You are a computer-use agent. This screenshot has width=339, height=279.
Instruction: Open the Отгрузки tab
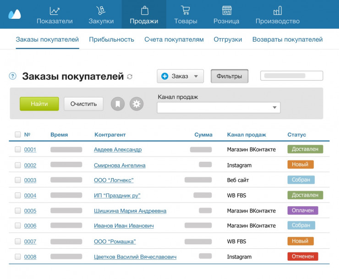[228, 39]
